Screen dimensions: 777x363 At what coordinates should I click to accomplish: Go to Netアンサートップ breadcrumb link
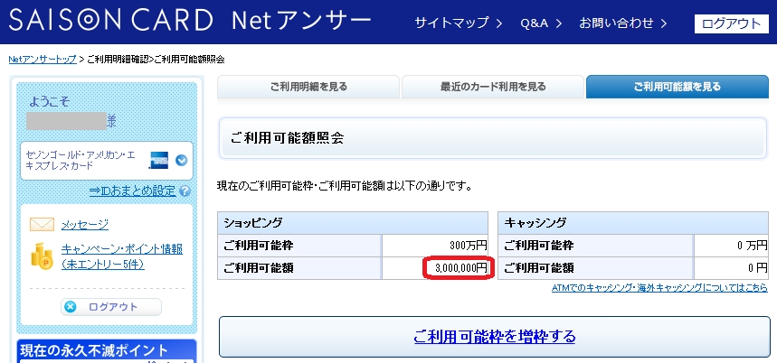[x=43, y=60]
